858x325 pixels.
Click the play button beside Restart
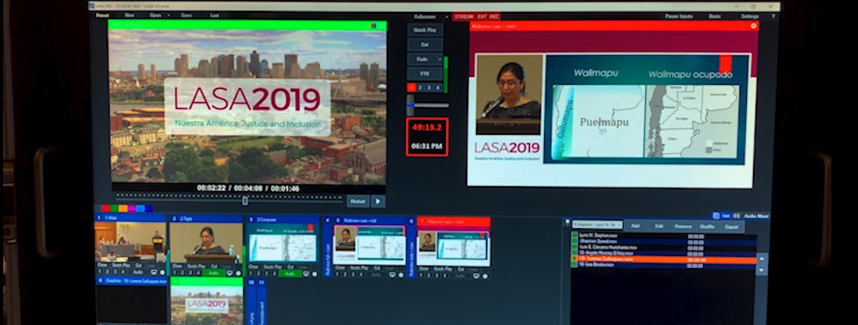click(x=377, y=201)
